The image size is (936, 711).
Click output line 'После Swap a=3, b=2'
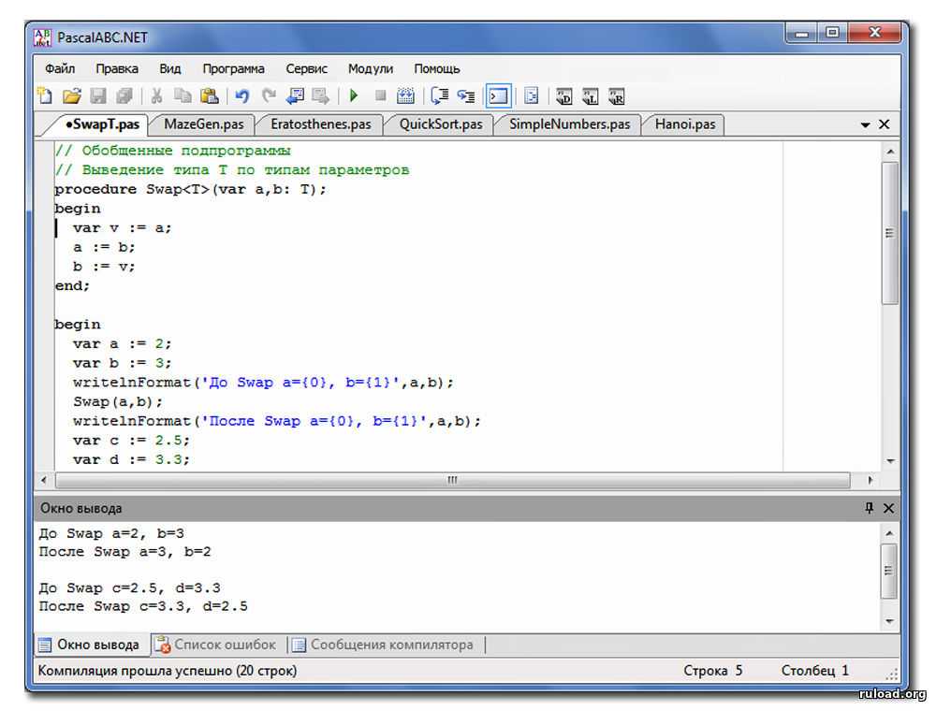tap(124, 552)
